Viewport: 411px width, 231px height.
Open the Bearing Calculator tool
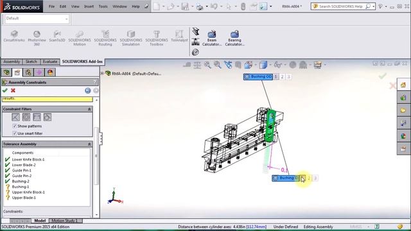click(x=234, y=38)
